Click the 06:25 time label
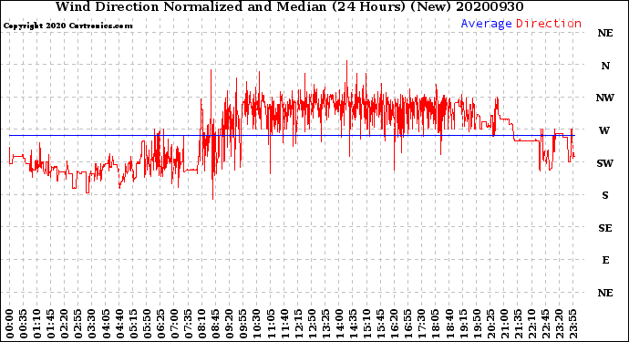The image size is (629, 342). click(x=160, y=324)
